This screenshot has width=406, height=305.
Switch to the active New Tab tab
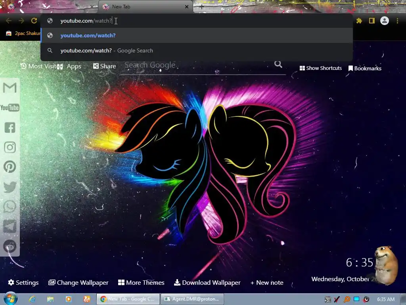tap(145, 7)
